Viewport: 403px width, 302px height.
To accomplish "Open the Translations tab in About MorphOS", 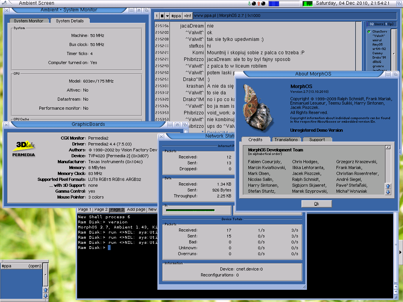I will pos(286,140).
